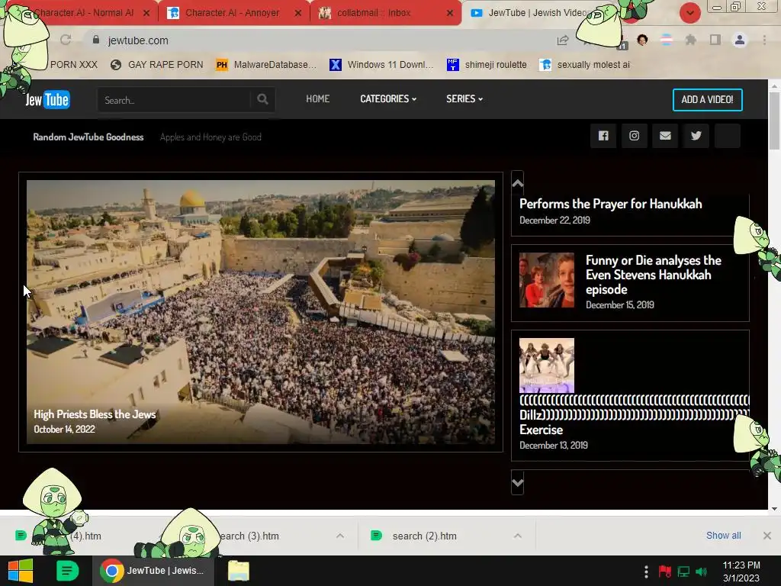The width and height of the screenshot is (781, 586).
Task: Move video list down with arrow
Action: [x=518, y=482]
